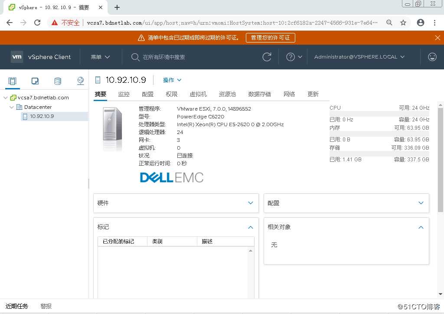
Task: Click the search magnifier icon in header
Action: pos(135,57)
